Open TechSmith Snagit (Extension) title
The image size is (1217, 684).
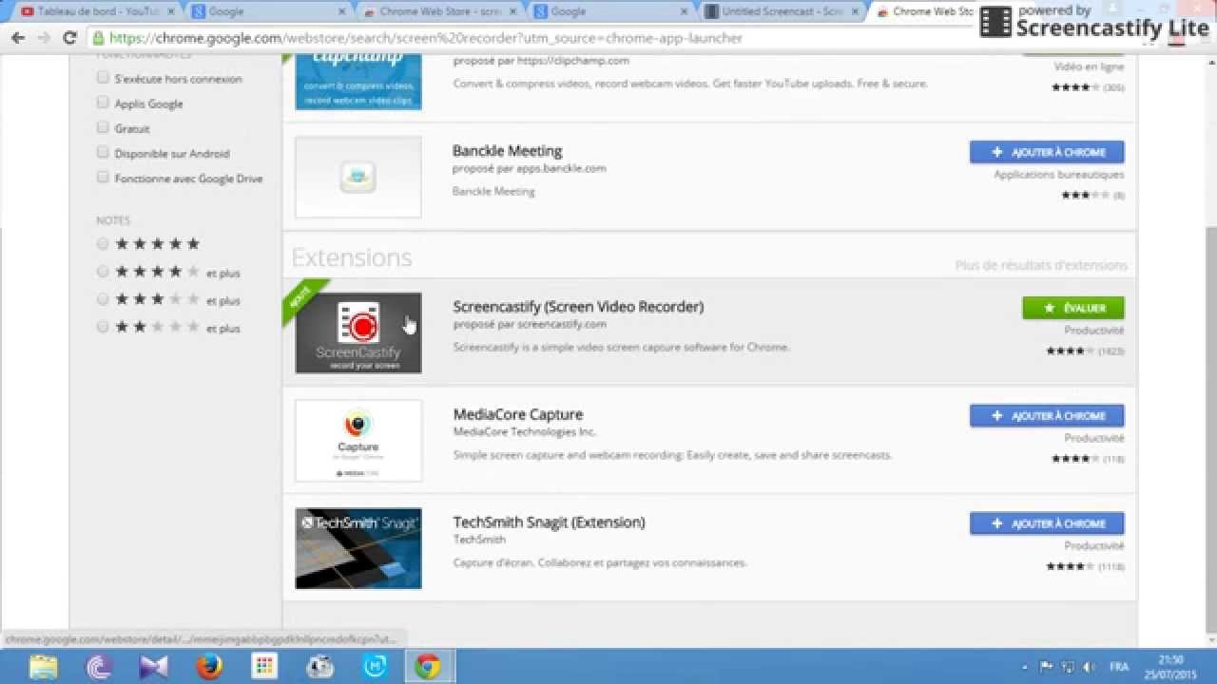(549, 522)
